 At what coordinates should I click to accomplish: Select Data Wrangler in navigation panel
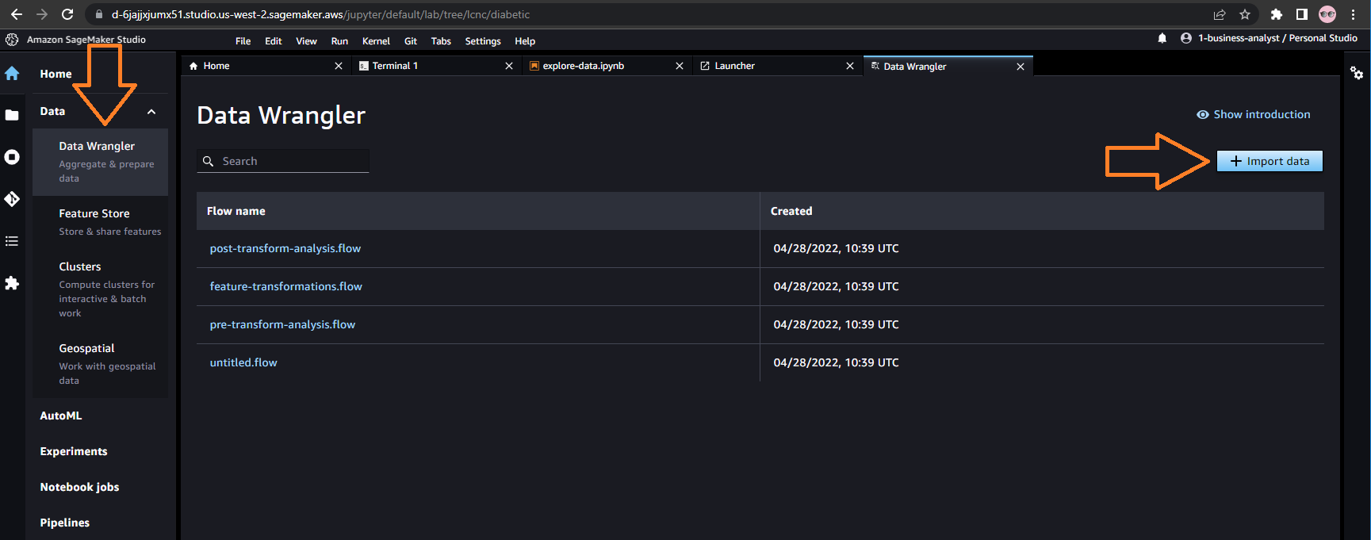coord(100,162)
